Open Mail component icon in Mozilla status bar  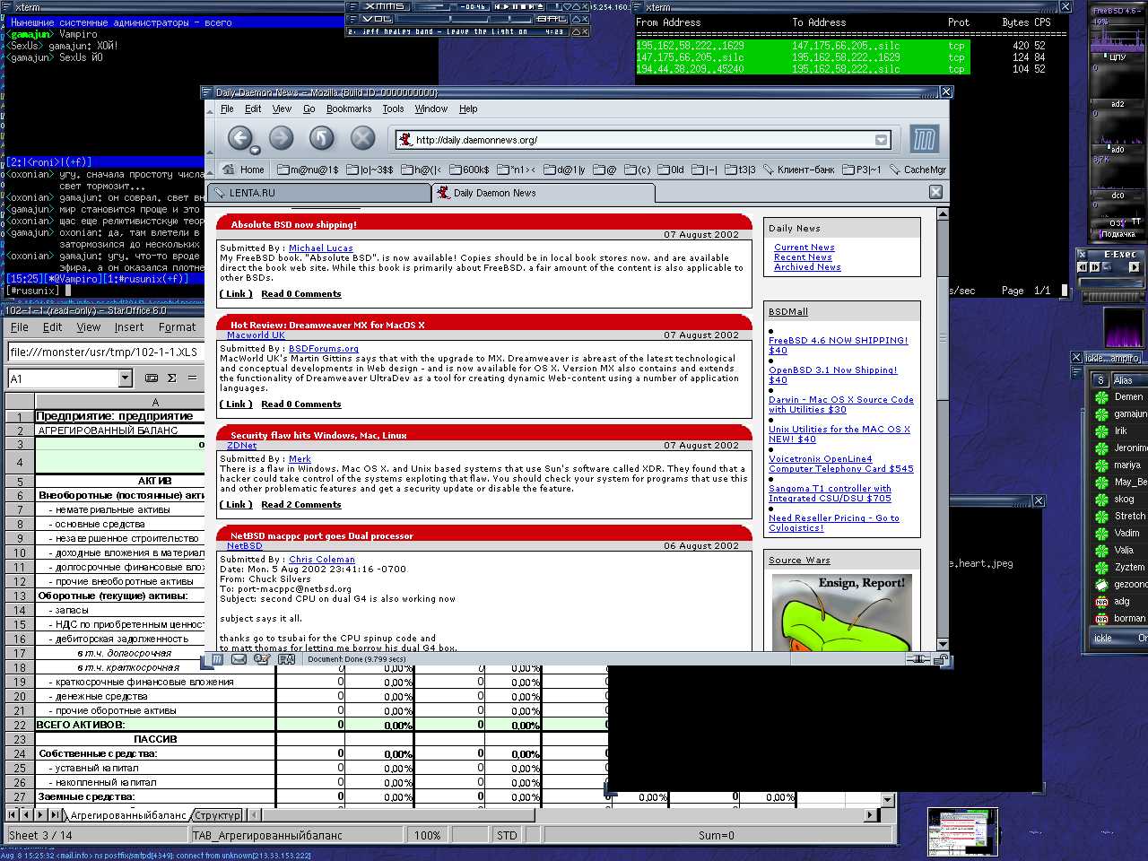pyautogui.click(x=239, y=659)
